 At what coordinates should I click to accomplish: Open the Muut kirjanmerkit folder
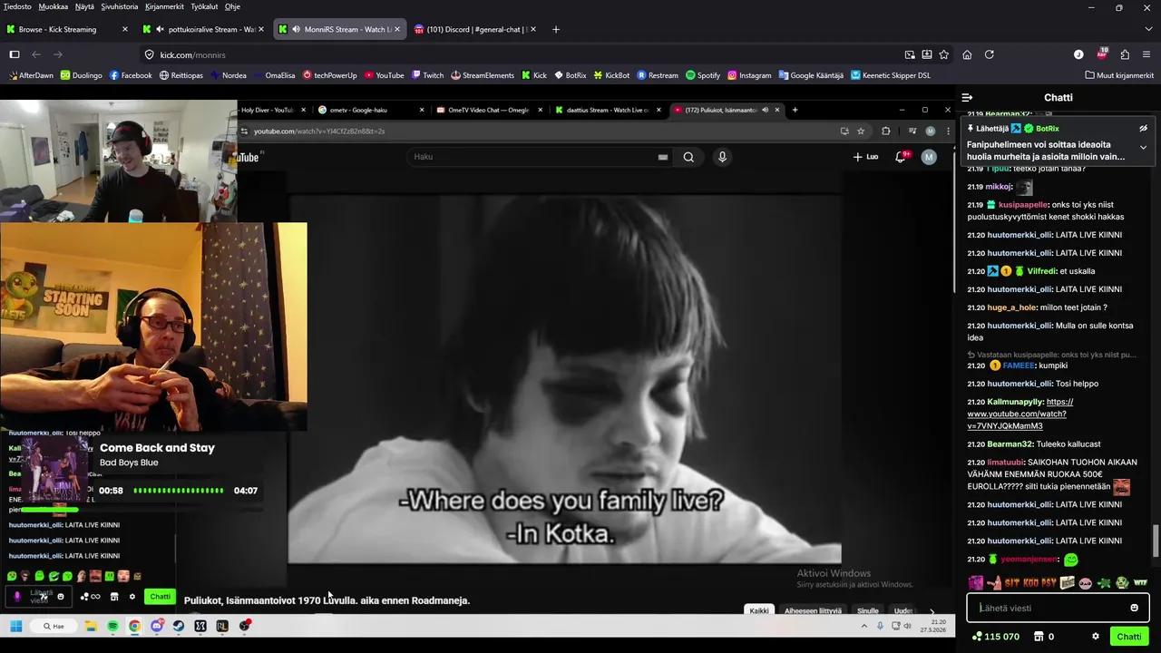pyautogui.click(x=1118, y=75)
